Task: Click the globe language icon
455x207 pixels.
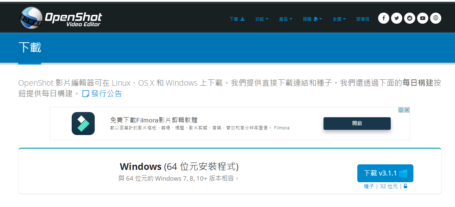Action: (436, 18)
